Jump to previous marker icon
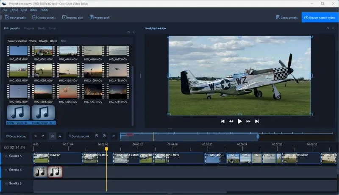The width and height of the screenshot is (339, 195). (97, 136)
